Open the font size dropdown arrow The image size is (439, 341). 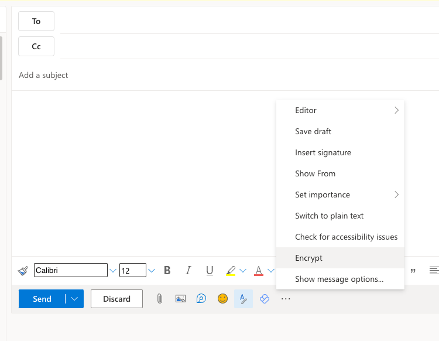[x=152, y=271]
